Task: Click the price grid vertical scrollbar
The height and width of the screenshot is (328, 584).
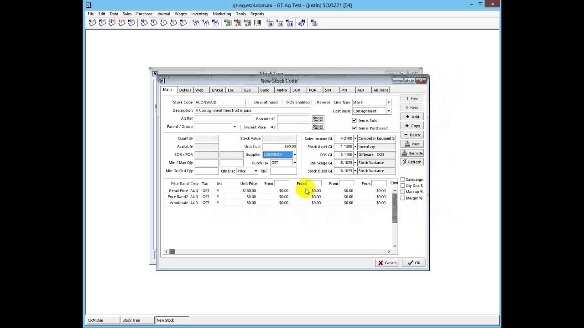Action: pos(395,218)
